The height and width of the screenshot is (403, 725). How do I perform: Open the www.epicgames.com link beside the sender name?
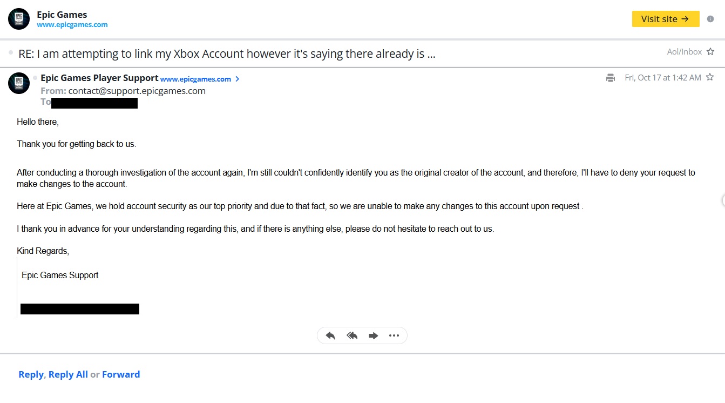[x=195, y=79]
